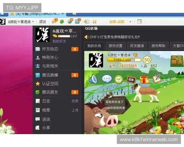Expand the username dropdown in top toolbar
Viewport: 184px width, 147px height.
33,21
